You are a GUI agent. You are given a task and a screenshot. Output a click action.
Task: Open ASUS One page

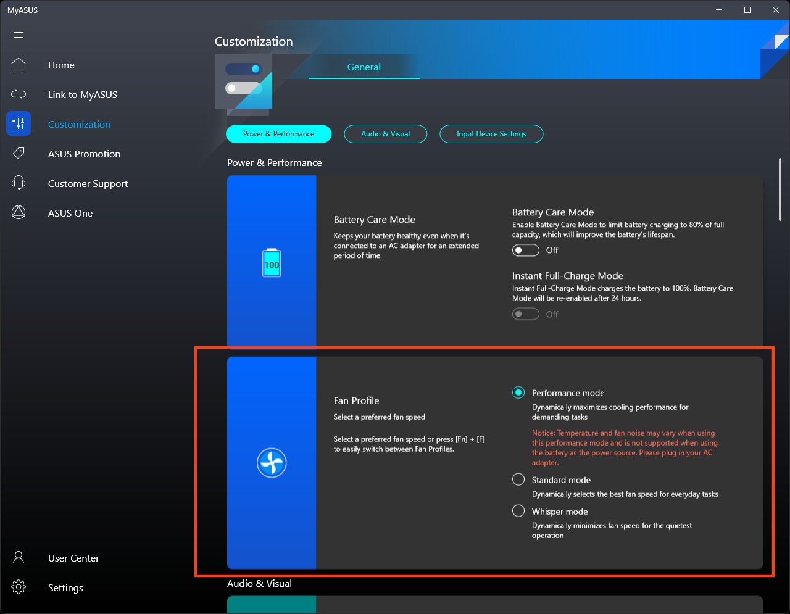[70, 213]
